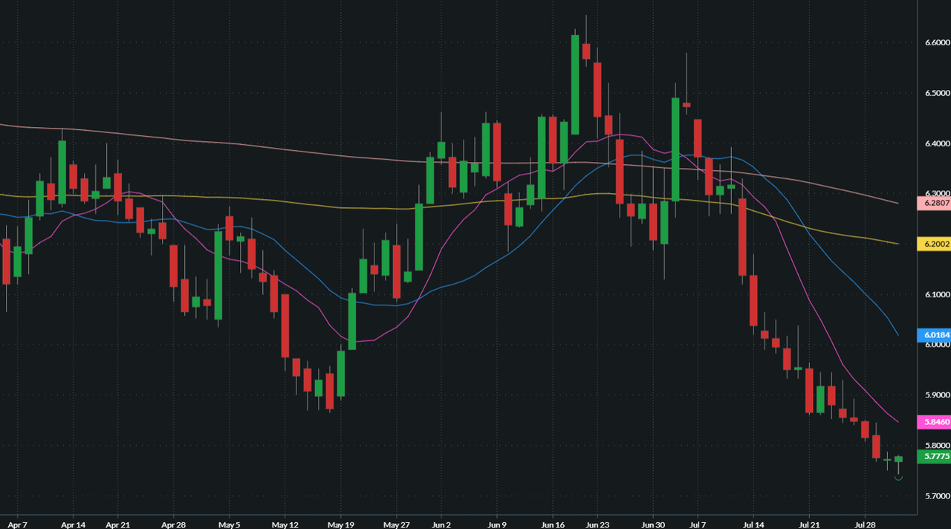
Task: Click the Jun 16 date label
Action: [x=553, y=523]
